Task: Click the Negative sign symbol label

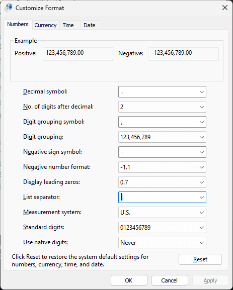Action: pos(53,152)
